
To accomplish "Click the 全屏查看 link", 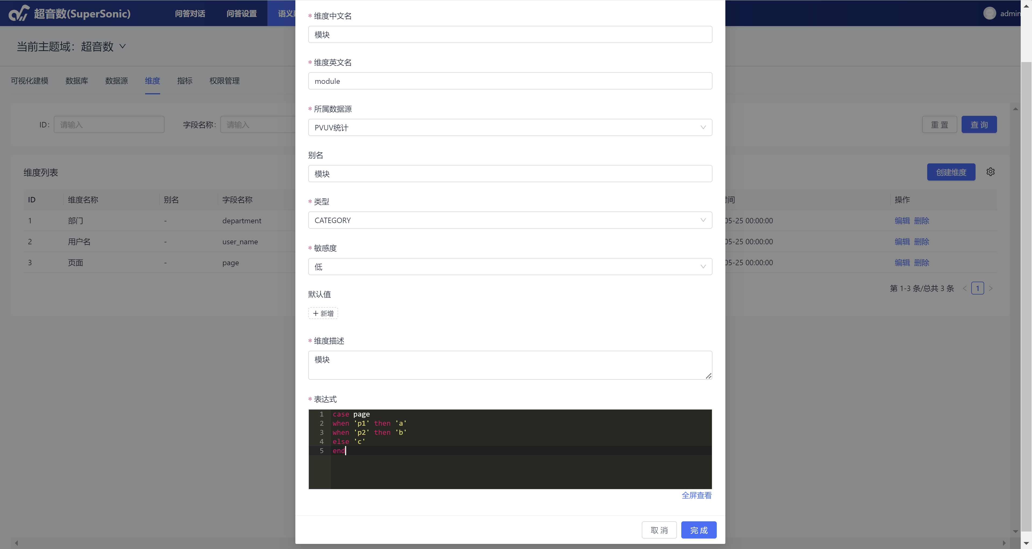I will 696,495.
